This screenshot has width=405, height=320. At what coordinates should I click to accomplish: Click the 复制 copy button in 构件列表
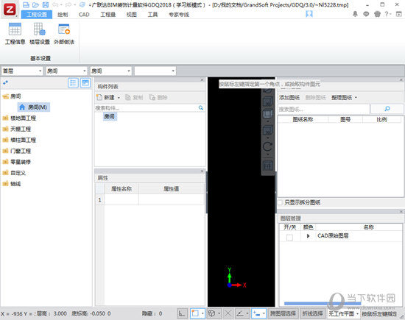coord(134,98)
